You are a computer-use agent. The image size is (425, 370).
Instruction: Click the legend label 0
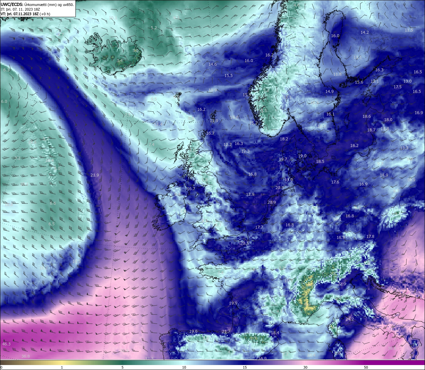(x=1, y=367)
